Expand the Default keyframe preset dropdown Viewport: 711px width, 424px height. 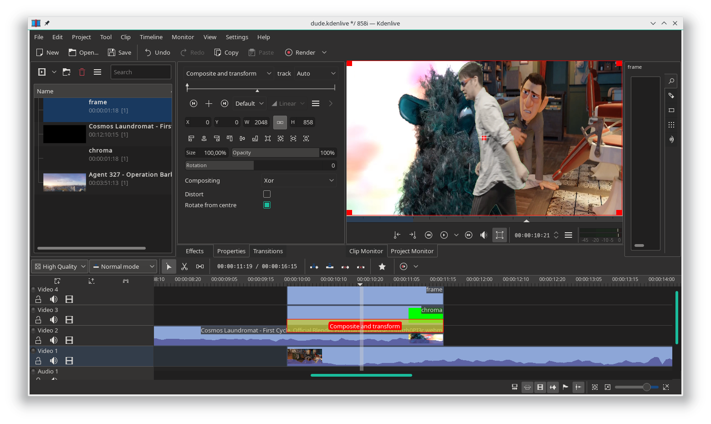249,103
